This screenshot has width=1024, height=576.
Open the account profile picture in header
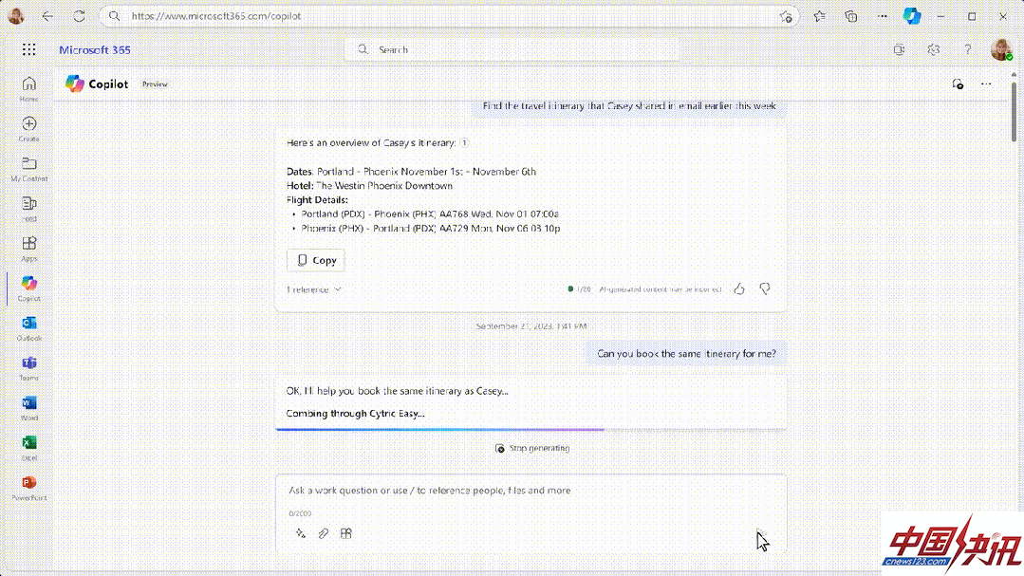coord(1000,49)
